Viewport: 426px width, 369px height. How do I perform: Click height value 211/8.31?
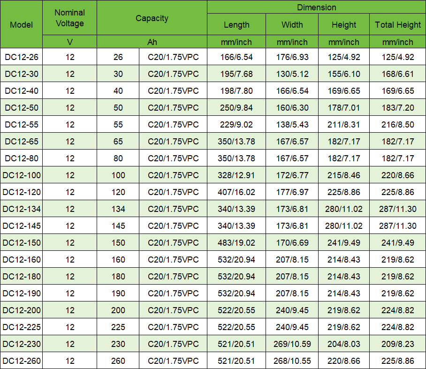click(x=344, y=124)
